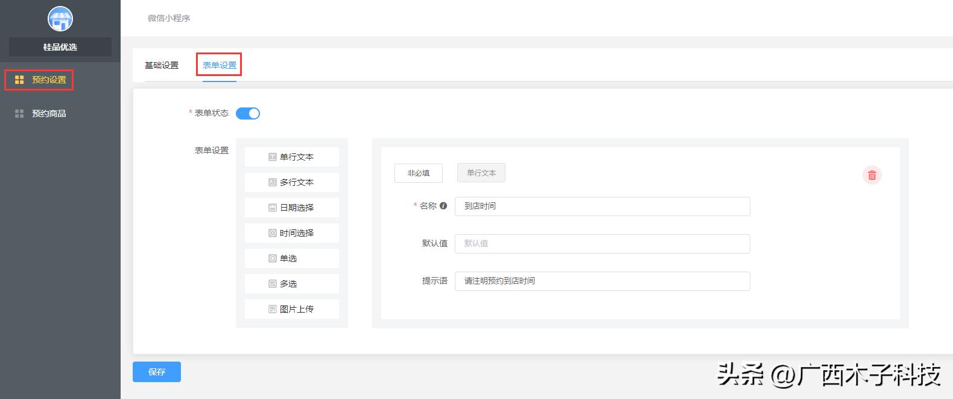953x399 pixels.
Task: Click the checkbox icon beside 多选
Action: [x=273, y=284]
